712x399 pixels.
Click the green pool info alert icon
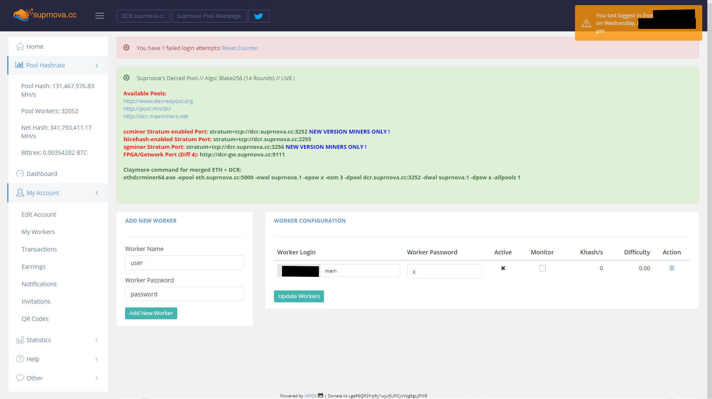click(126, 78)
